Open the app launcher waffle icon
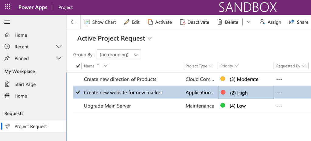This screenshot has width=311, height=141. (8, 7)
